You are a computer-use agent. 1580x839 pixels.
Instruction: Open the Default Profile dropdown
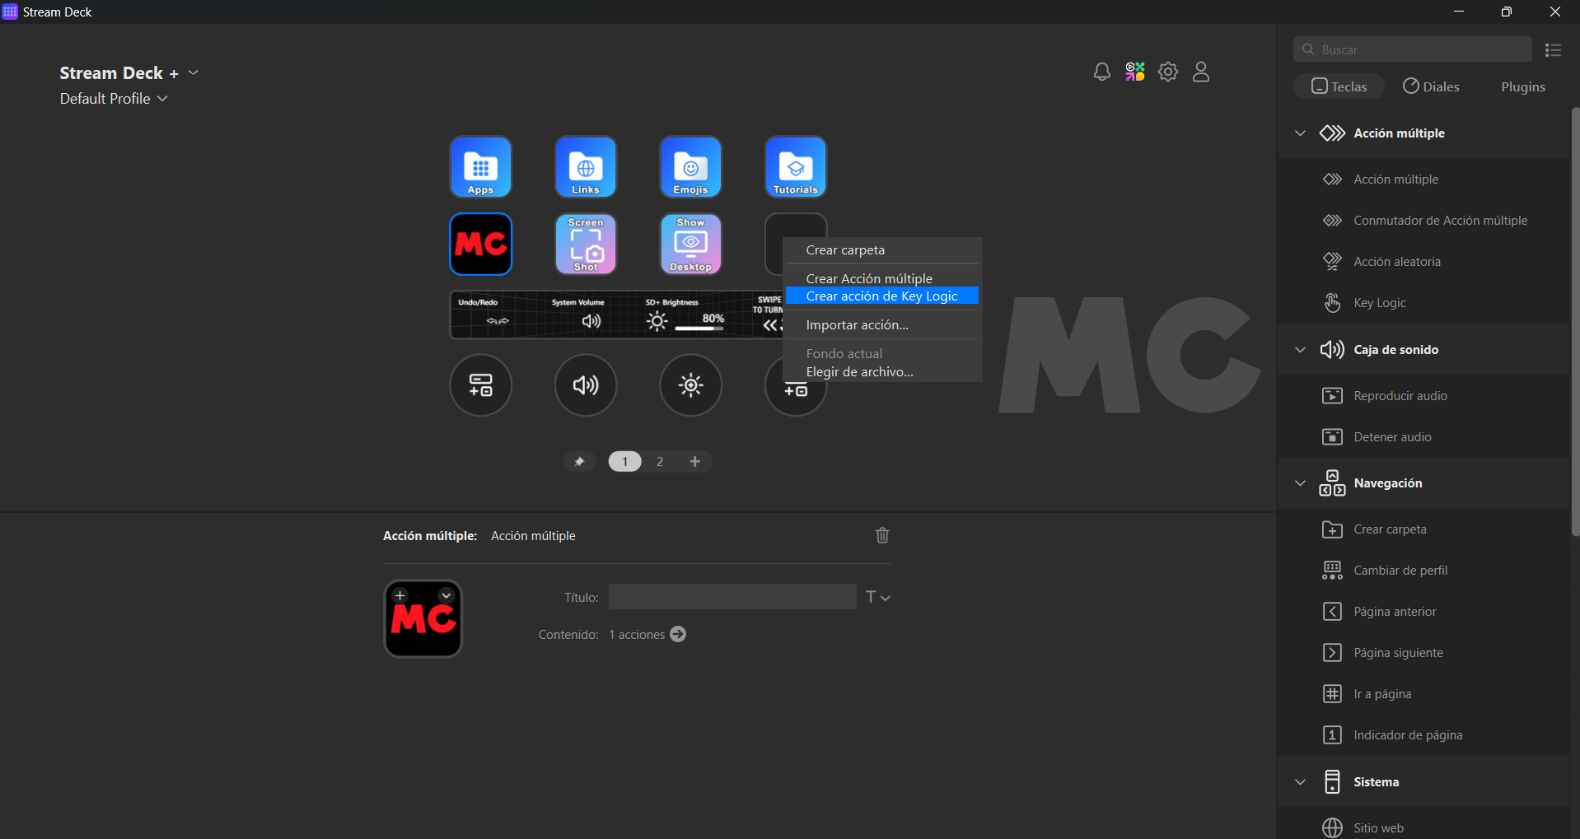click(114, 99)
